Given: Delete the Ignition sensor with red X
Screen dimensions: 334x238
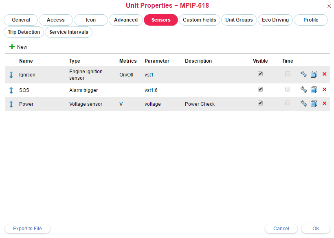Looking at the screenshot, I should (x=325, y=74).
